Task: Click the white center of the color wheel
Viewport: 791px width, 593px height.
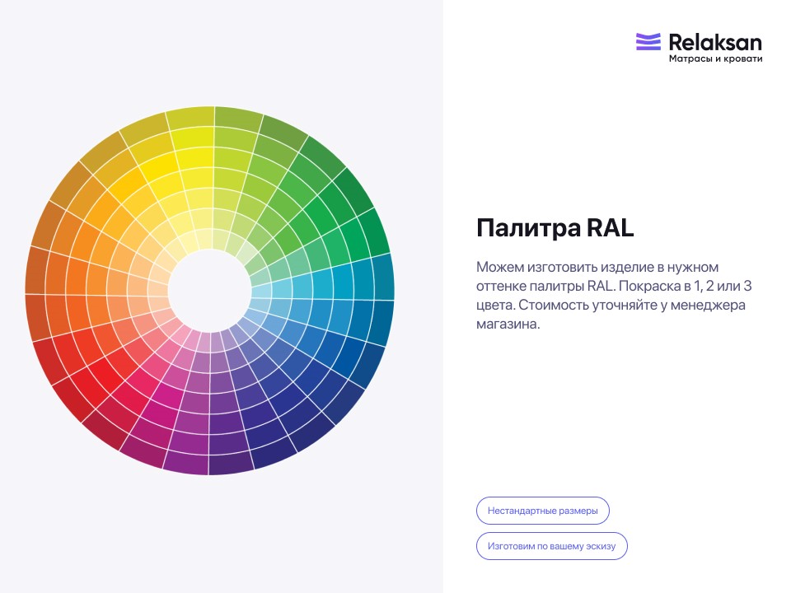Action: (209, 291)
